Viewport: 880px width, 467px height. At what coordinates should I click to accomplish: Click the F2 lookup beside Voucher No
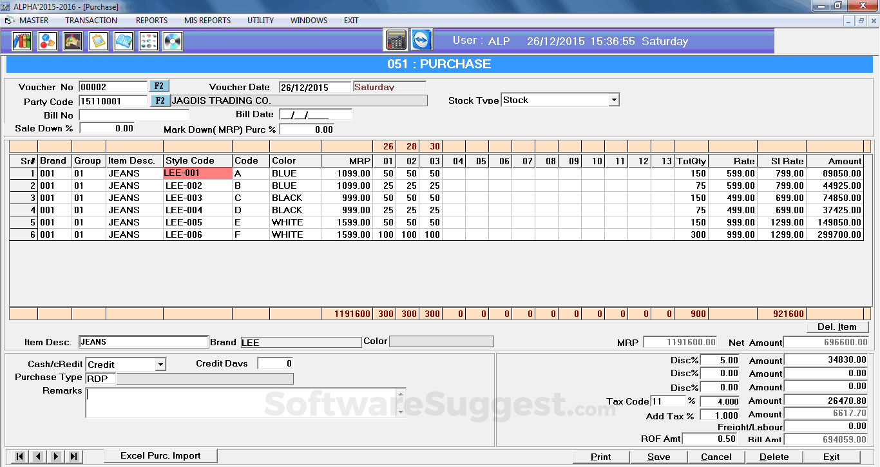159,86
